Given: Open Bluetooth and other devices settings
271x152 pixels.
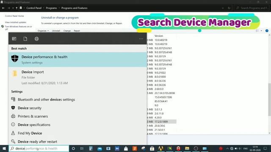Looking at the screenshot, I should [77, 100].
